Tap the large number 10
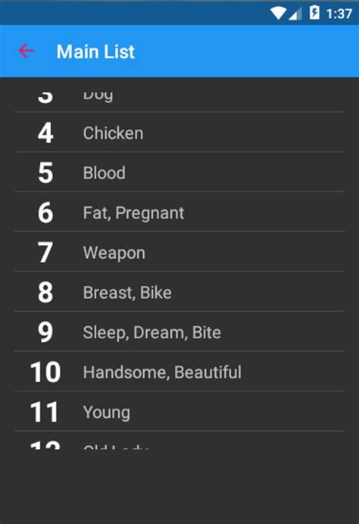Image resolution: width=359 pixels, height=524 pixels. pos(45,372)
